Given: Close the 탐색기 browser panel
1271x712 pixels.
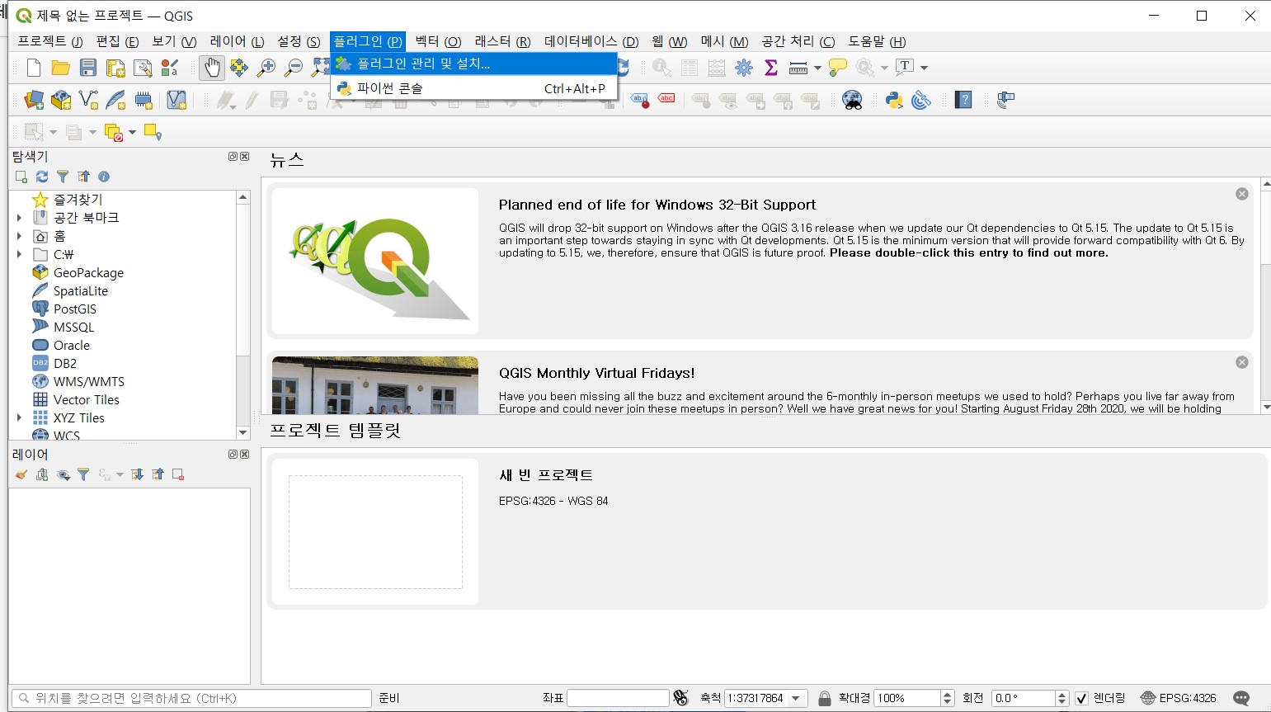Looking at the screenshot, I should click(x=245, y=156).
